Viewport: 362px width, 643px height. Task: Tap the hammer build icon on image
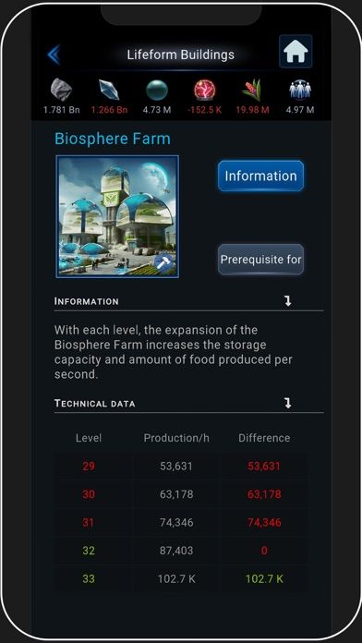tap(165, 264)
